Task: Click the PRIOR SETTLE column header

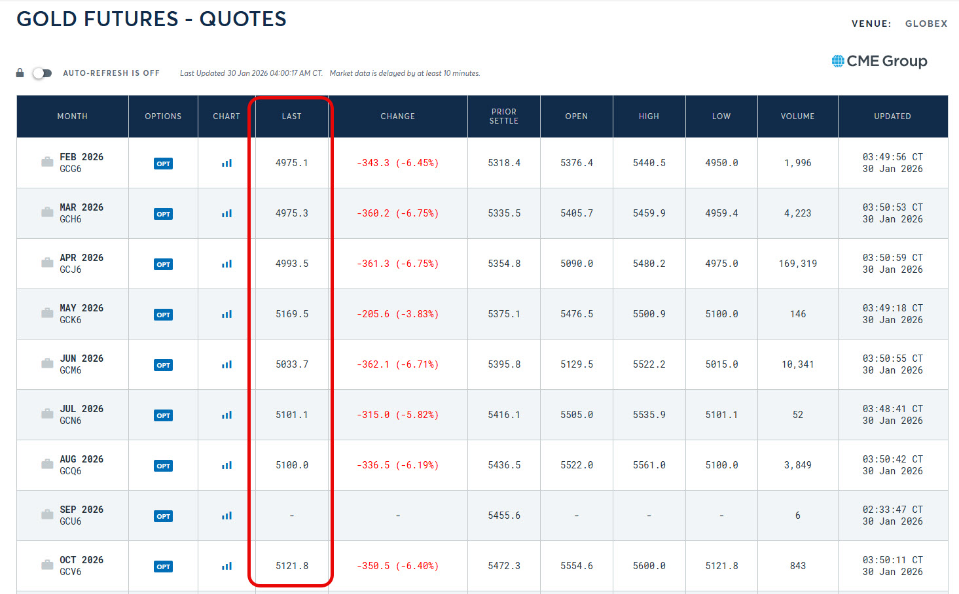Action: pyautogui.click(x=503, y=116)
